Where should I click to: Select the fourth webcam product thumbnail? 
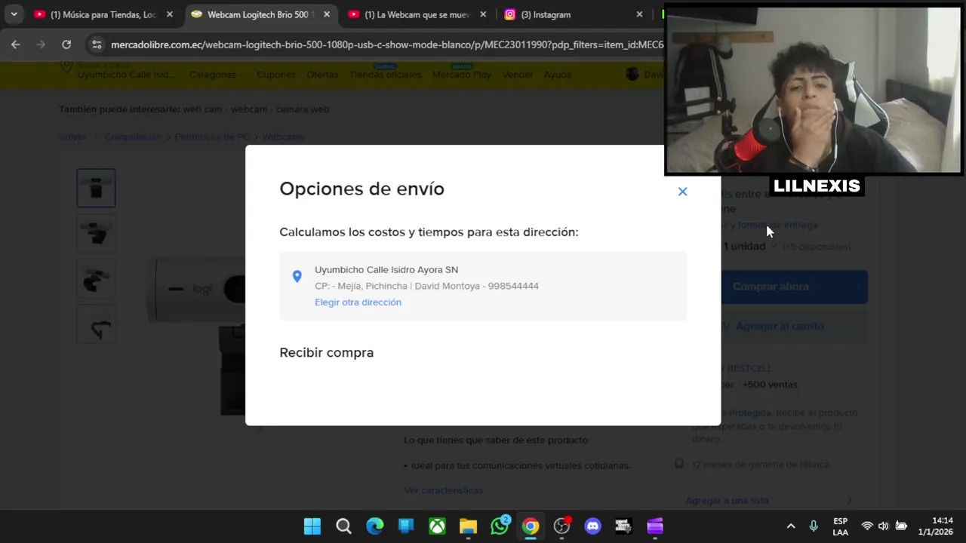[96, 324]
